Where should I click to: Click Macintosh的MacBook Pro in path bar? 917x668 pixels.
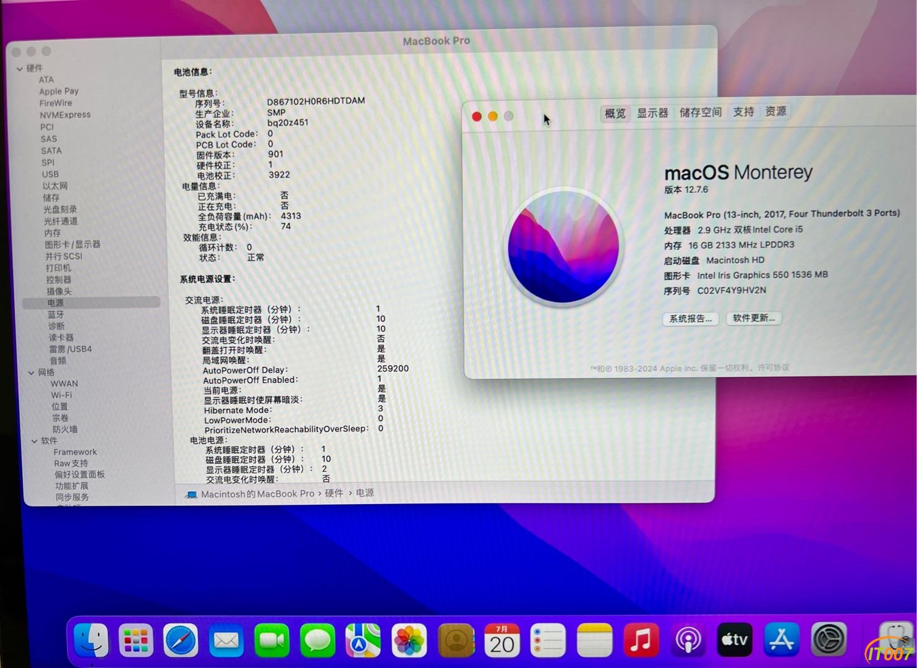click(x=258, y=494)
